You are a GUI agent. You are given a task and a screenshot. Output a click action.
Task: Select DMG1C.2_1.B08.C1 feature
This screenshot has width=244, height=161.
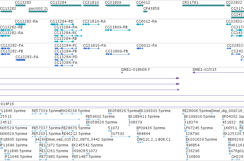coord(140,143)
